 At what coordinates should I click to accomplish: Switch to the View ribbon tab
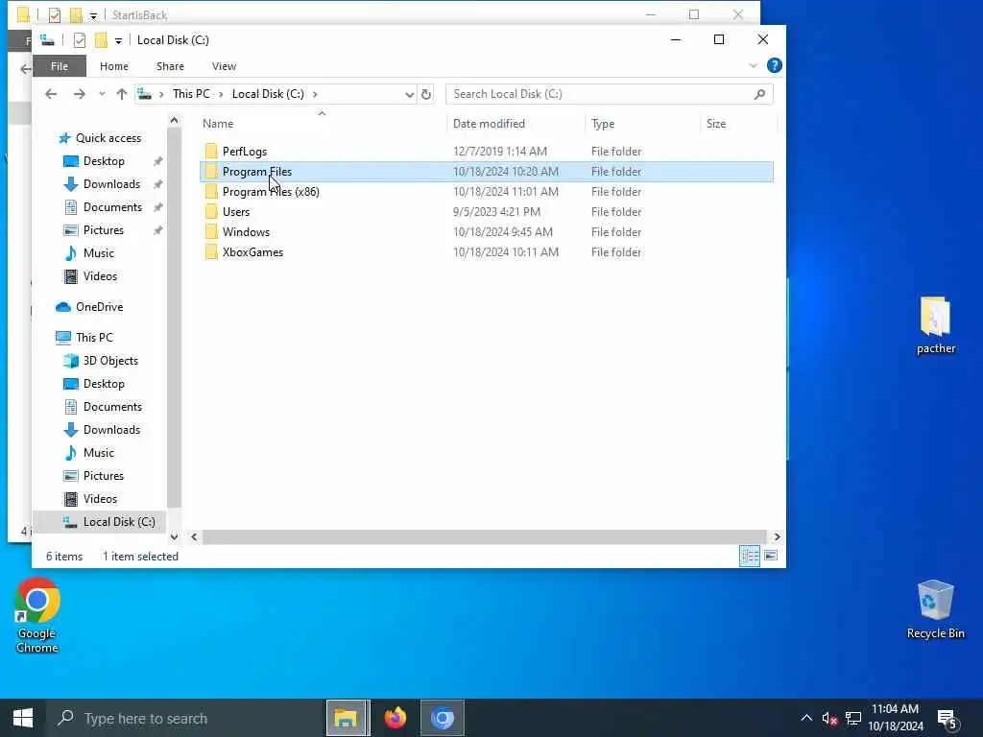224,66
